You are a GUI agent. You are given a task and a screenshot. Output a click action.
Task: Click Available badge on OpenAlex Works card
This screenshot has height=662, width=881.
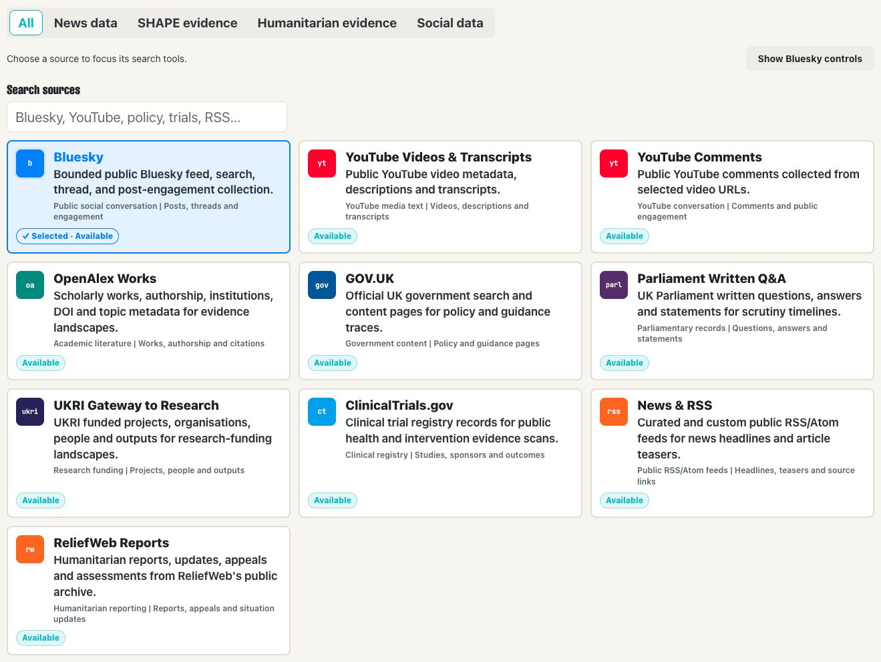tap(41, 363)
